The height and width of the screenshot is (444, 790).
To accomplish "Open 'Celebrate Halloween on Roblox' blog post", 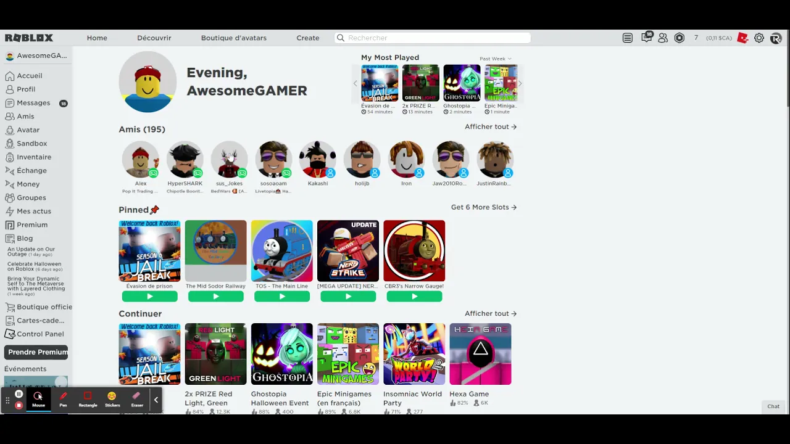I will click(x=34, y=266).
